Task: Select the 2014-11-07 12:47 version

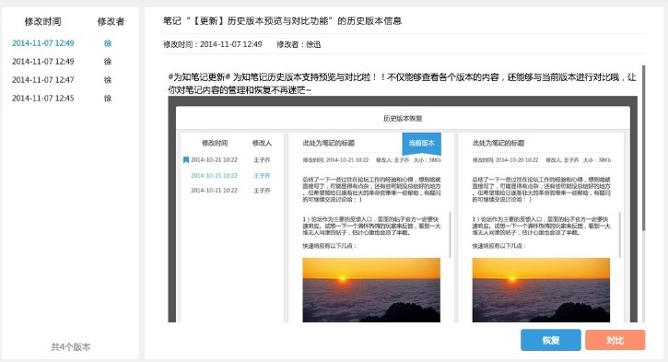Action: pos(43,79)
